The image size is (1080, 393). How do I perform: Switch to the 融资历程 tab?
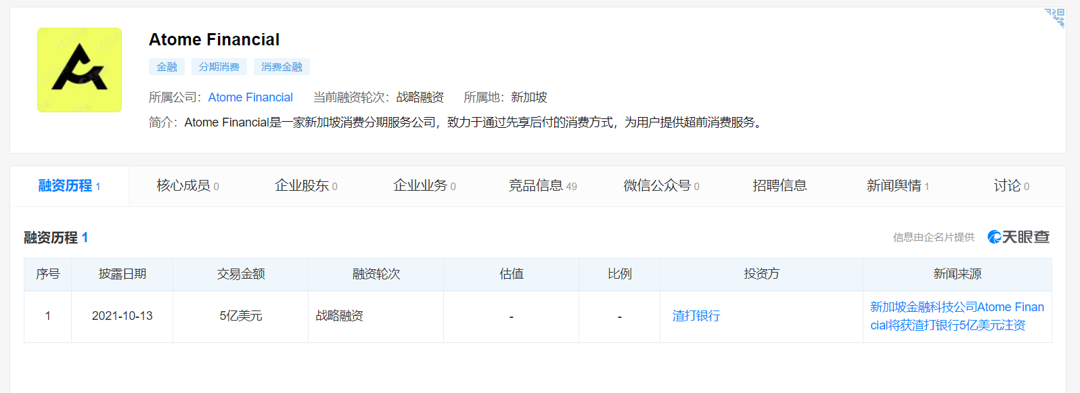click(x=69, y=186)
